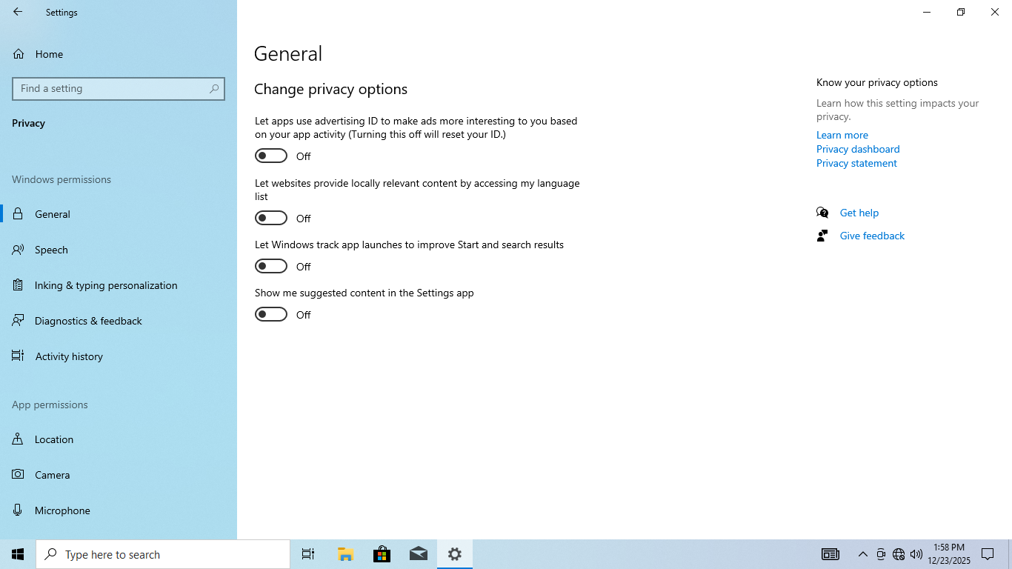Open the Privacy dashboard link

click(857, 149)
